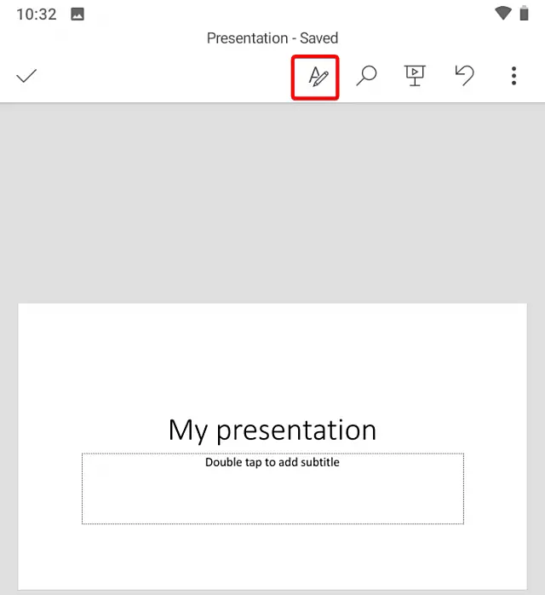Tap the 10:32 clock in status bar
Image resolution: width=545 pixels, height=595 pixels.
[37, 14]
